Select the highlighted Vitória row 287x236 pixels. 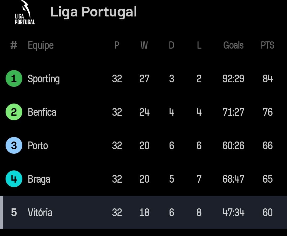coord(143,212)
